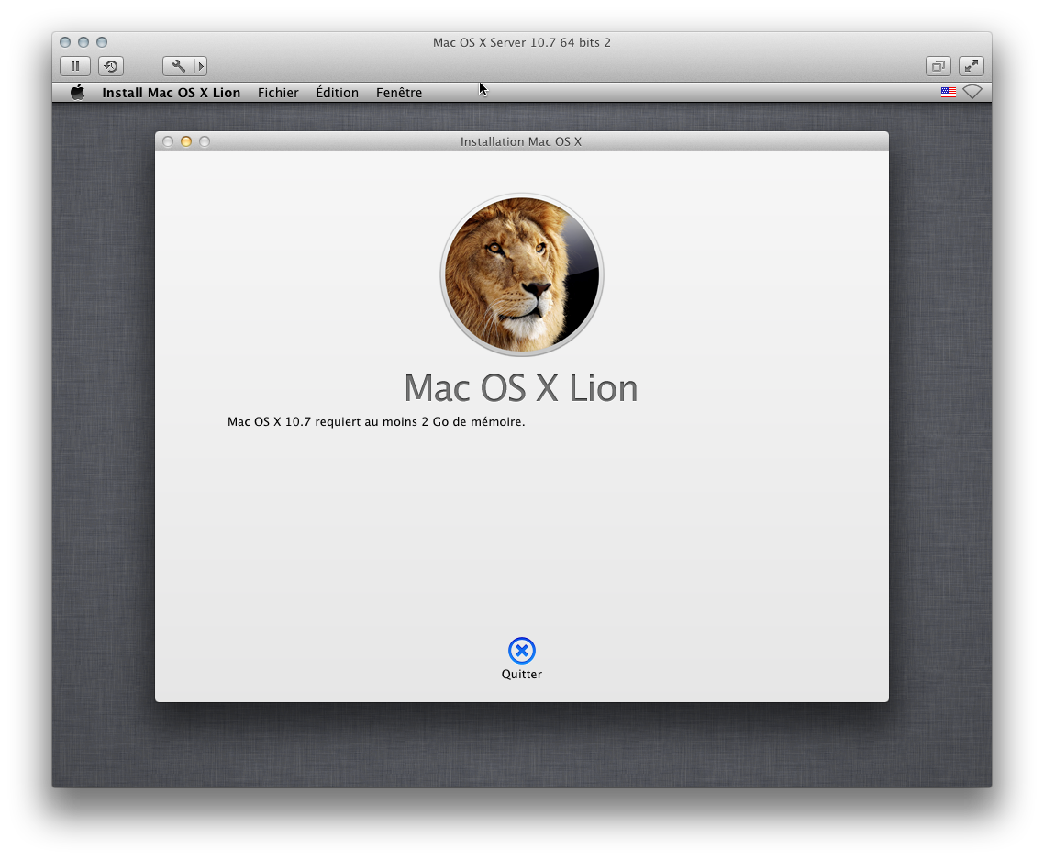This screenshot has height=860, width=1044.
Task: Enter full screen mode icon
Action: (x=972, y=66)
